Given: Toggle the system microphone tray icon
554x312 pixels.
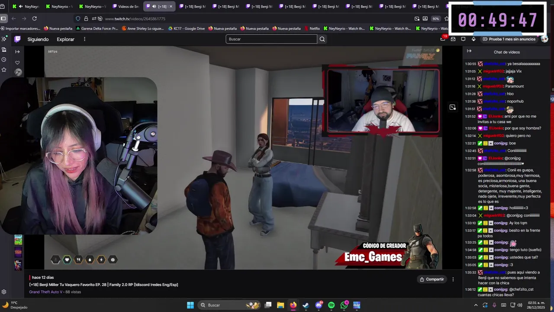Looking at the screenshot, I should [494, 305].
